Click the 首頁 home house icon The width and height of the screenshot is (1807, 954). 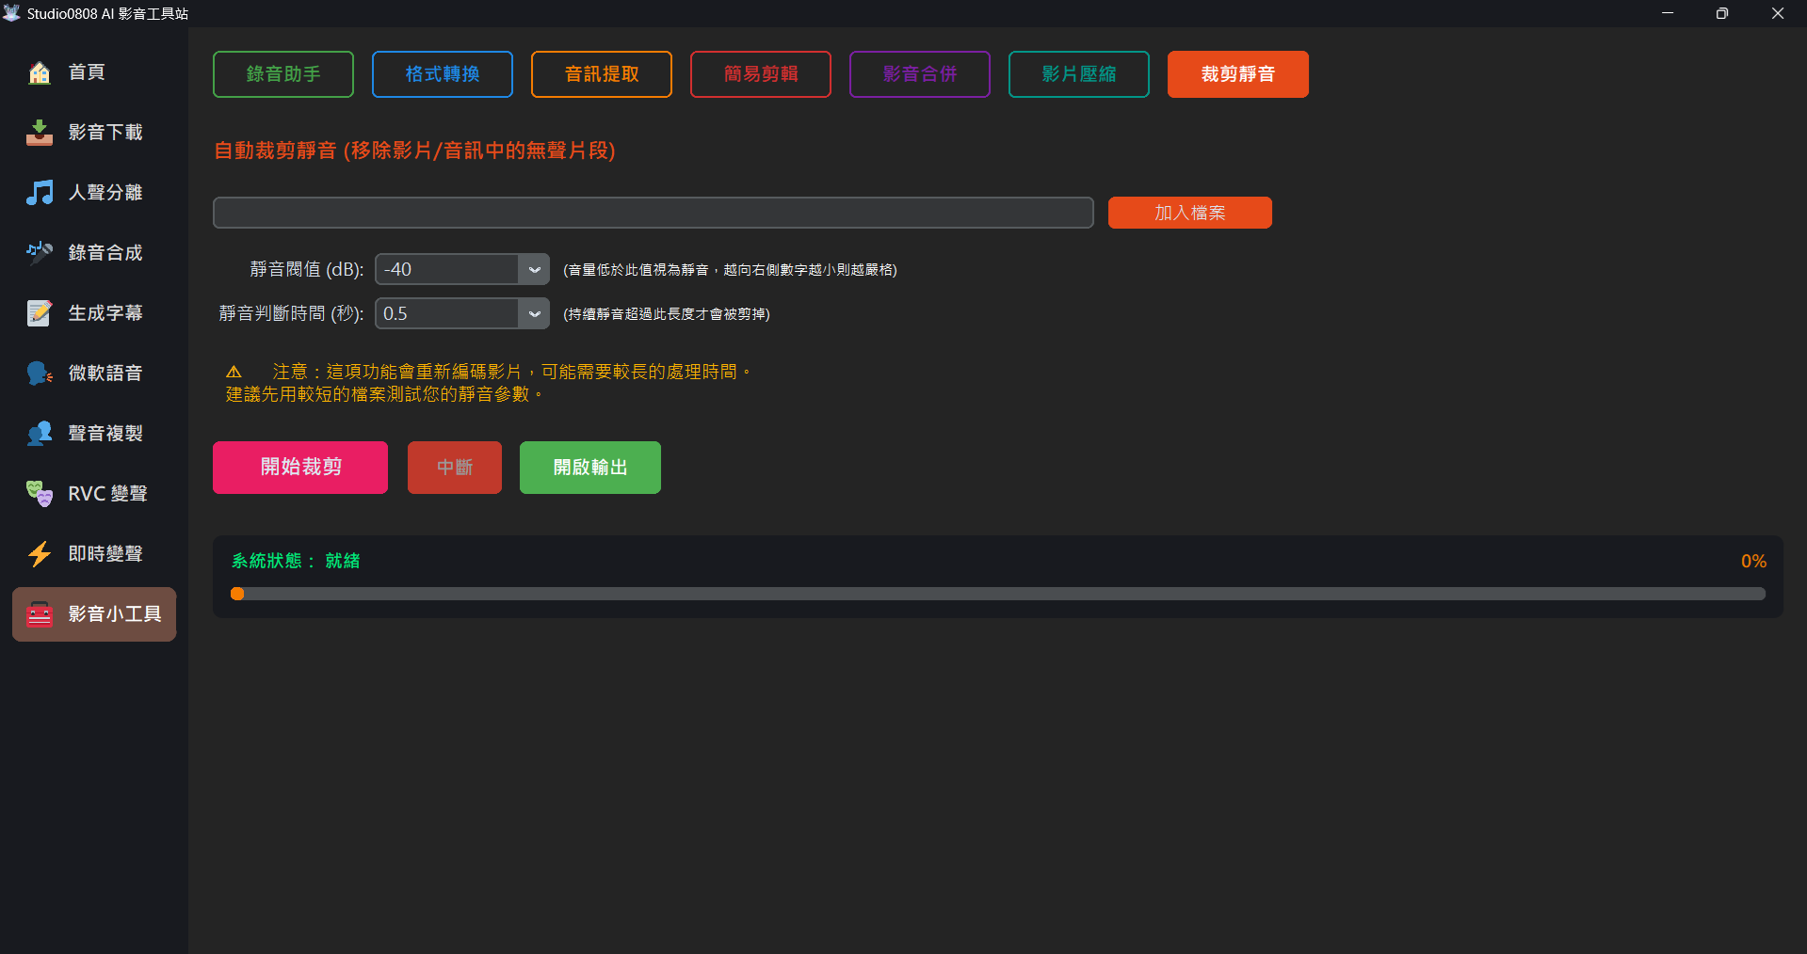coord(40,72)
